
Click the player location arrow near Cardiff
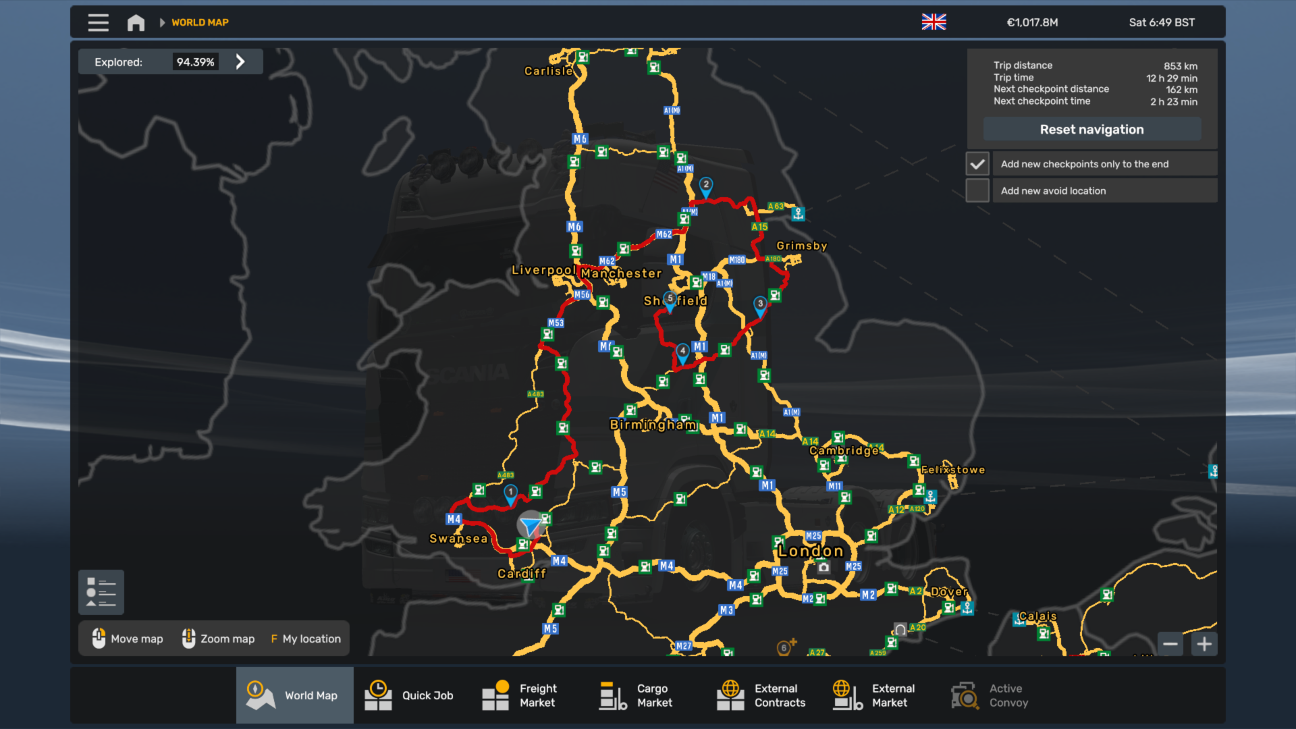[531, 525]
